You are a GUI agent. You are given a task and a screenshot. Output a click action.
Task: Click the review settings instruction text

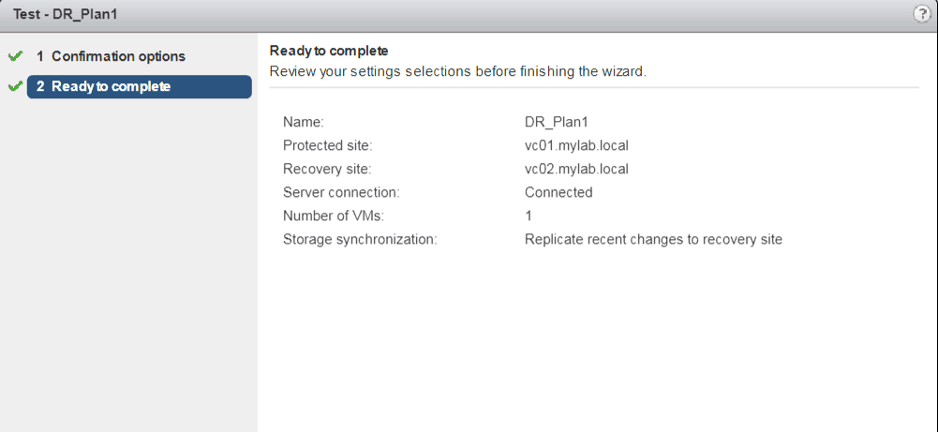click(457, 71)
